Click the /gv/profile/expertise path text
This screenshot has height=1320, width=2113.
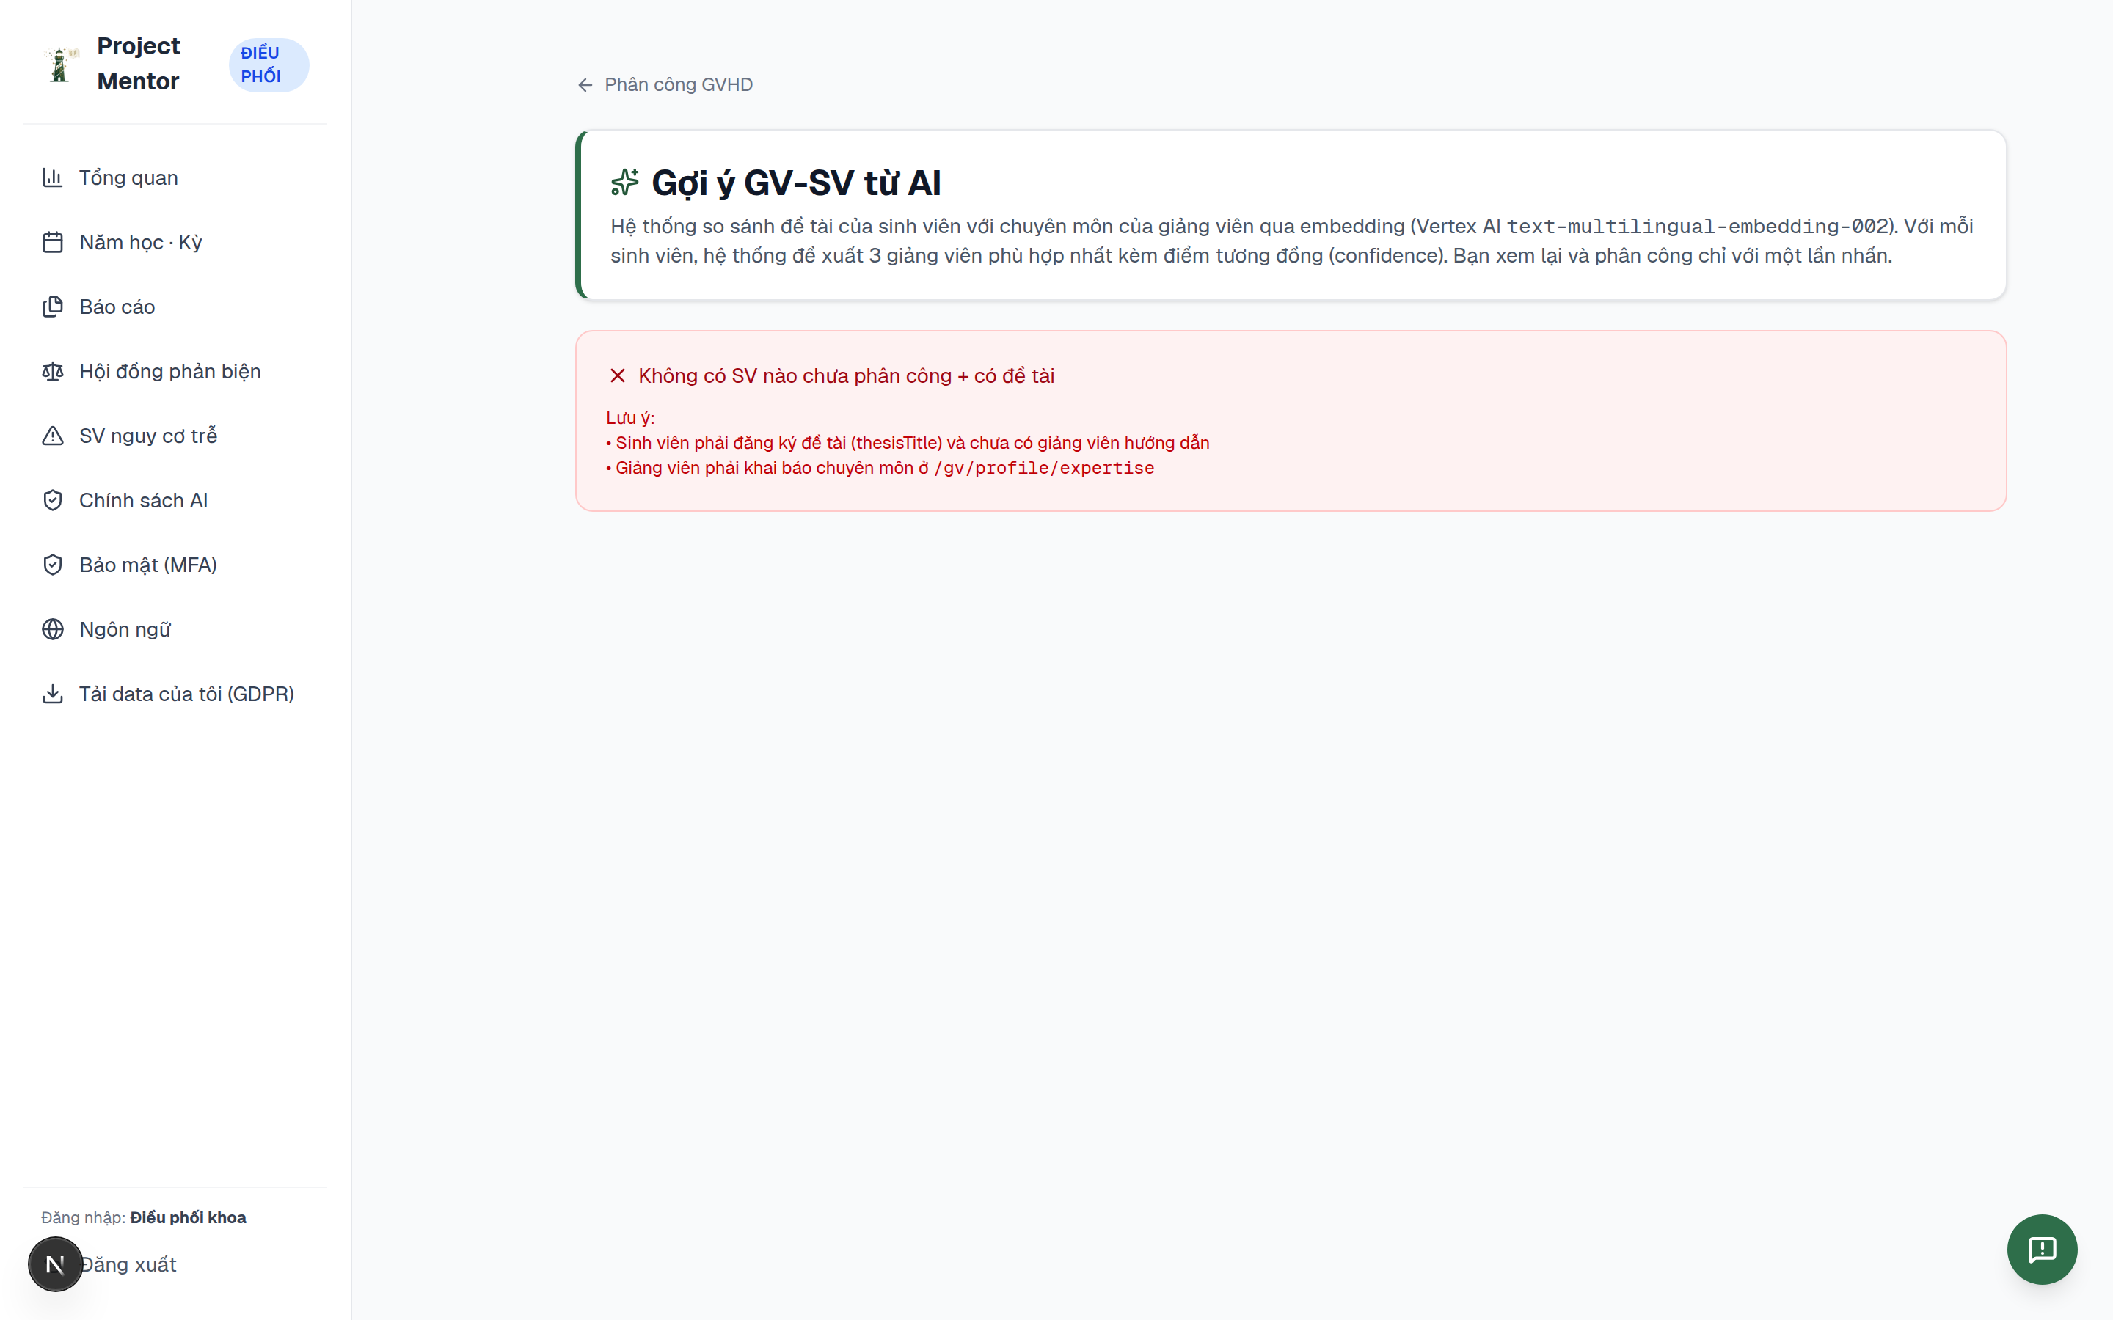(1043, 468)
